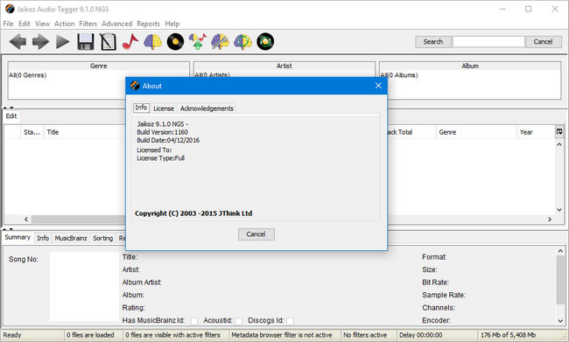This screenshot has height=342, width=569.
Task: Click the brain with green ring icon
Action: tap(242, 42)
